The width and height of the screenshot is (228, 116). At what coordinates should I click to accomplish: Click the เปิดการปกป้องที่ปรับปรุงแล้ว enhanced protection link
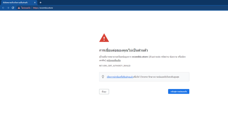(x=120, y=77)
